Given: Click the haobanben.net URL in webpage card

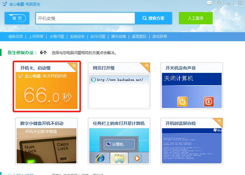Looking at the screenshot, I should pos(120,80).
